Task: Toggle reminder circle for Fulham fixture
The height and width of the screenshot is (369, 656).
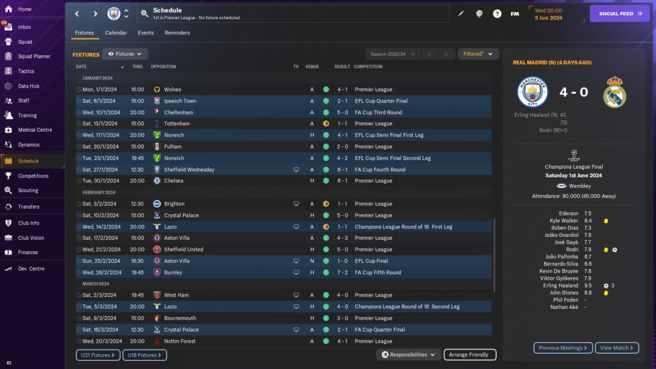Action: [x=79, y=147]
